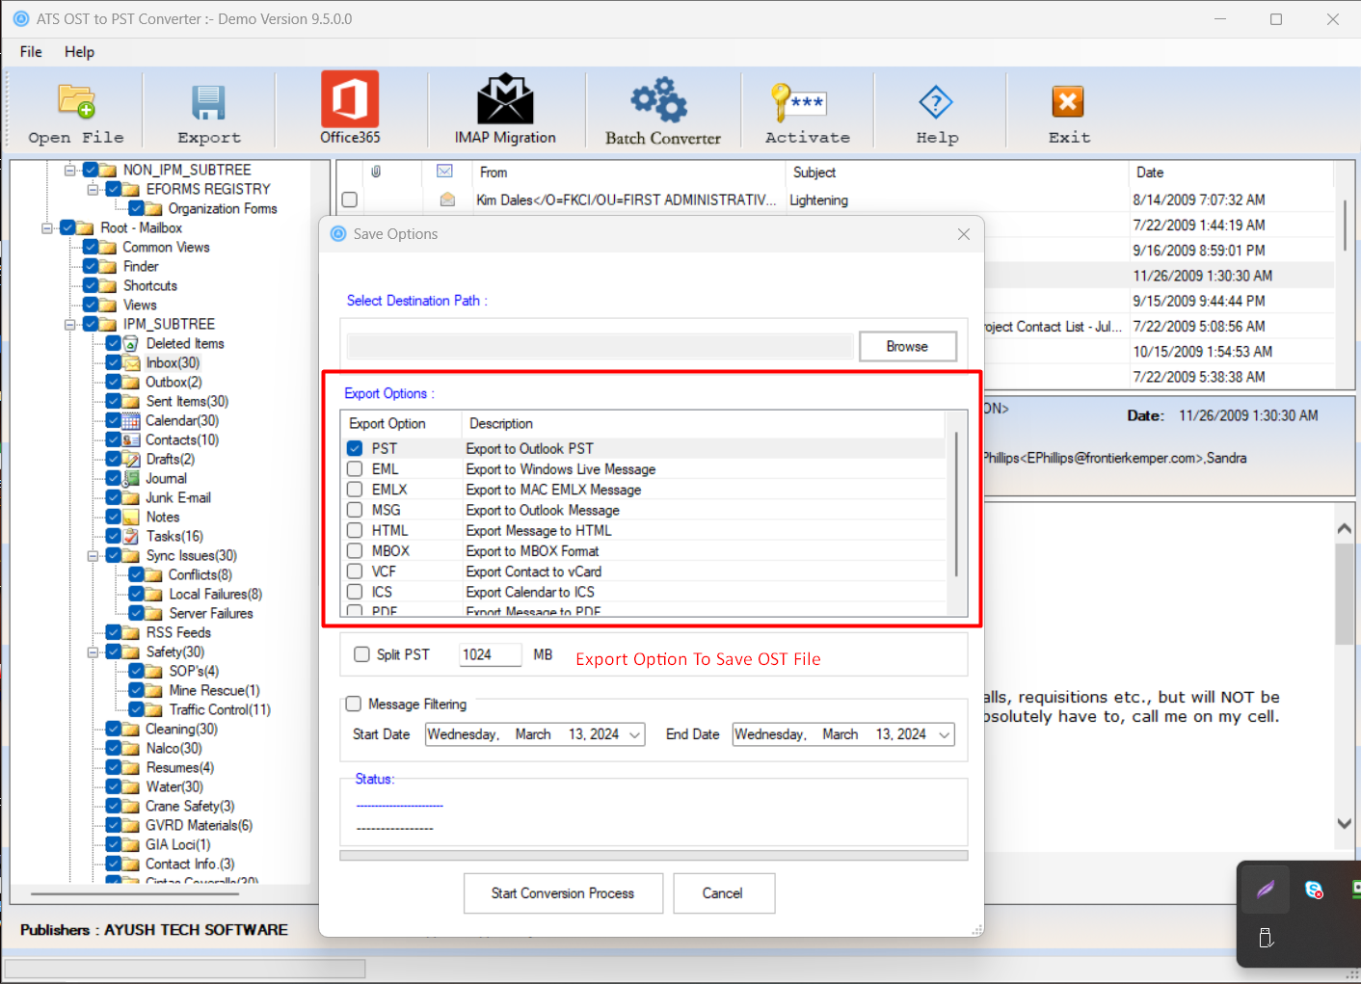
Task: Click the Split PST size field
Action: coord(491,654)
